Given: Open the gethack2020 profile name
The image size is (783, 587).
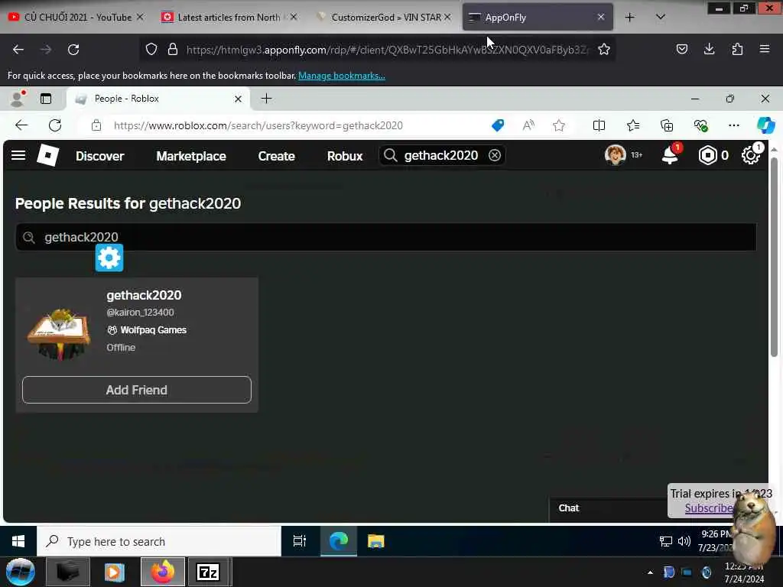Looking at the screenshot, I should point(144,295).
